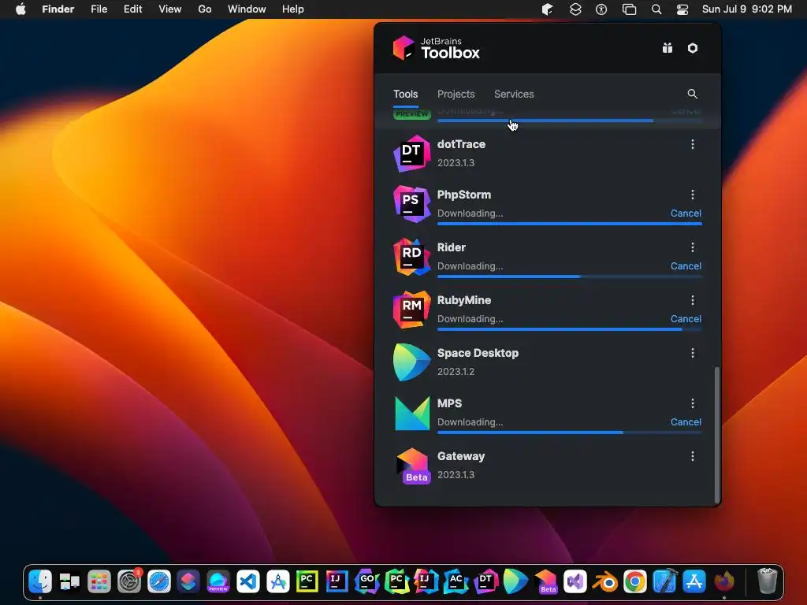Switch to the Projects tab
This screenshot has height=605, width=807.
456,95
